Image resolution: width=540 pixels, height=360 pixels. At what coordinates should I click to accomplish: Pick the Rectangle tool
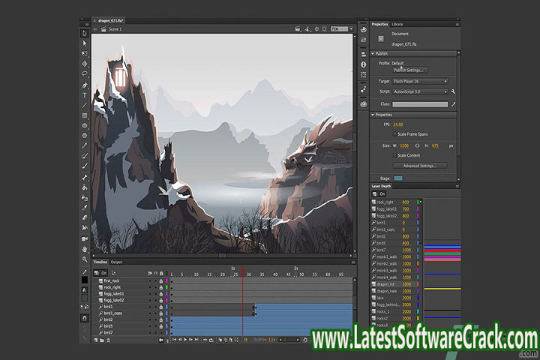click(85, 115)
